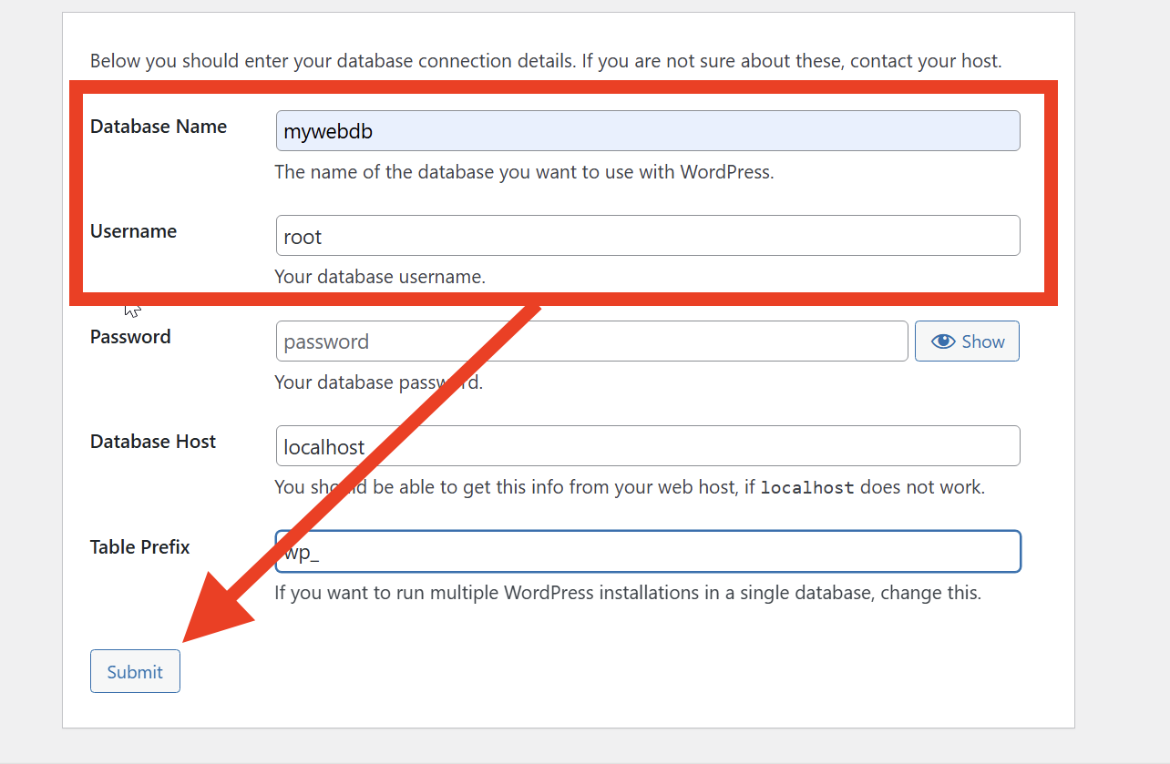
Task: Click the Password label text
Action: point(130,337)
